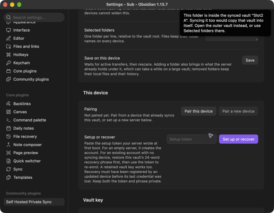Click the Save button
The height and width of the screenshot is (213, 274).
tap(250, 60)
